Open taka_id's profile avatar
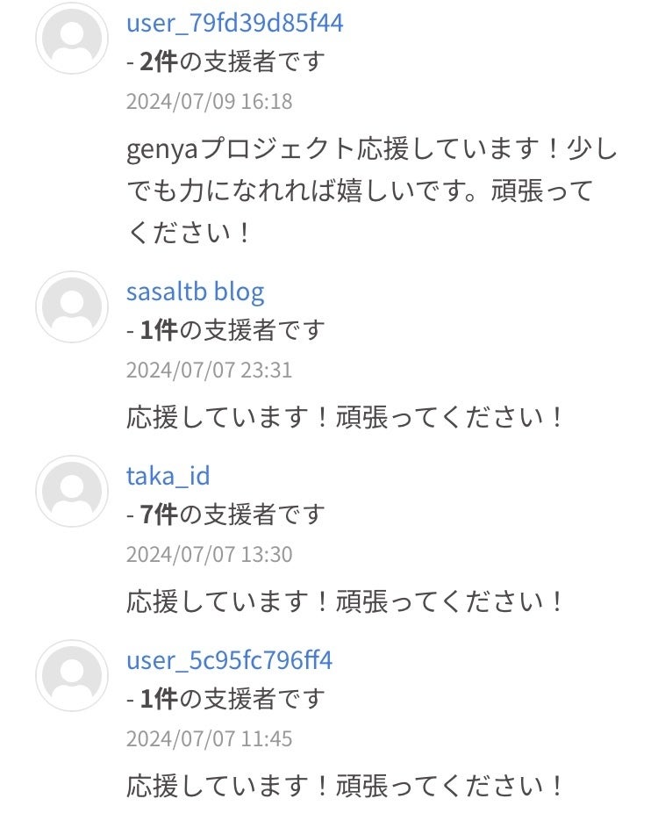 72,492
